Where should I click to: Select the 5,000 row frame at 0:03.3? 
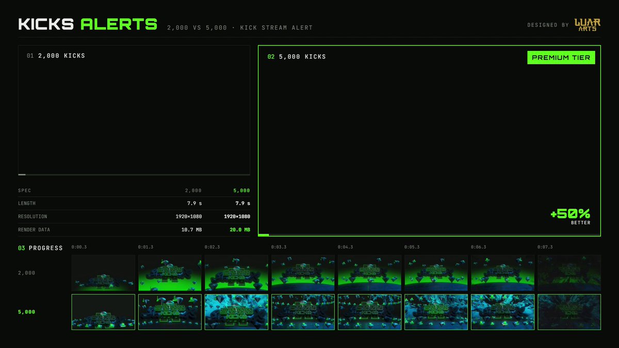coord(303,312)
